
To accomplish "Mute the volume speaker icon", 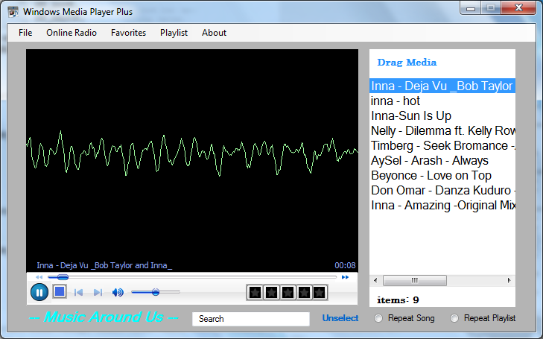I will tap(118, 293).
